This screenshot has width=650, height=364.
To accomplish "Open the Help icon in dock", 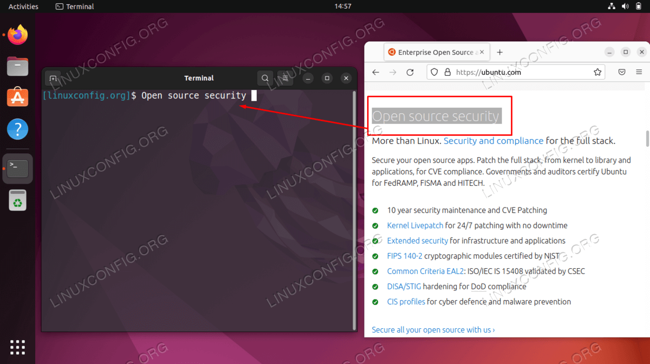I will pos(18,129).
